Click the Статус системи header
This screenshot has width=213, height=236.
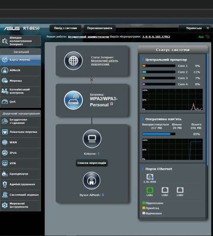(173, 50)
